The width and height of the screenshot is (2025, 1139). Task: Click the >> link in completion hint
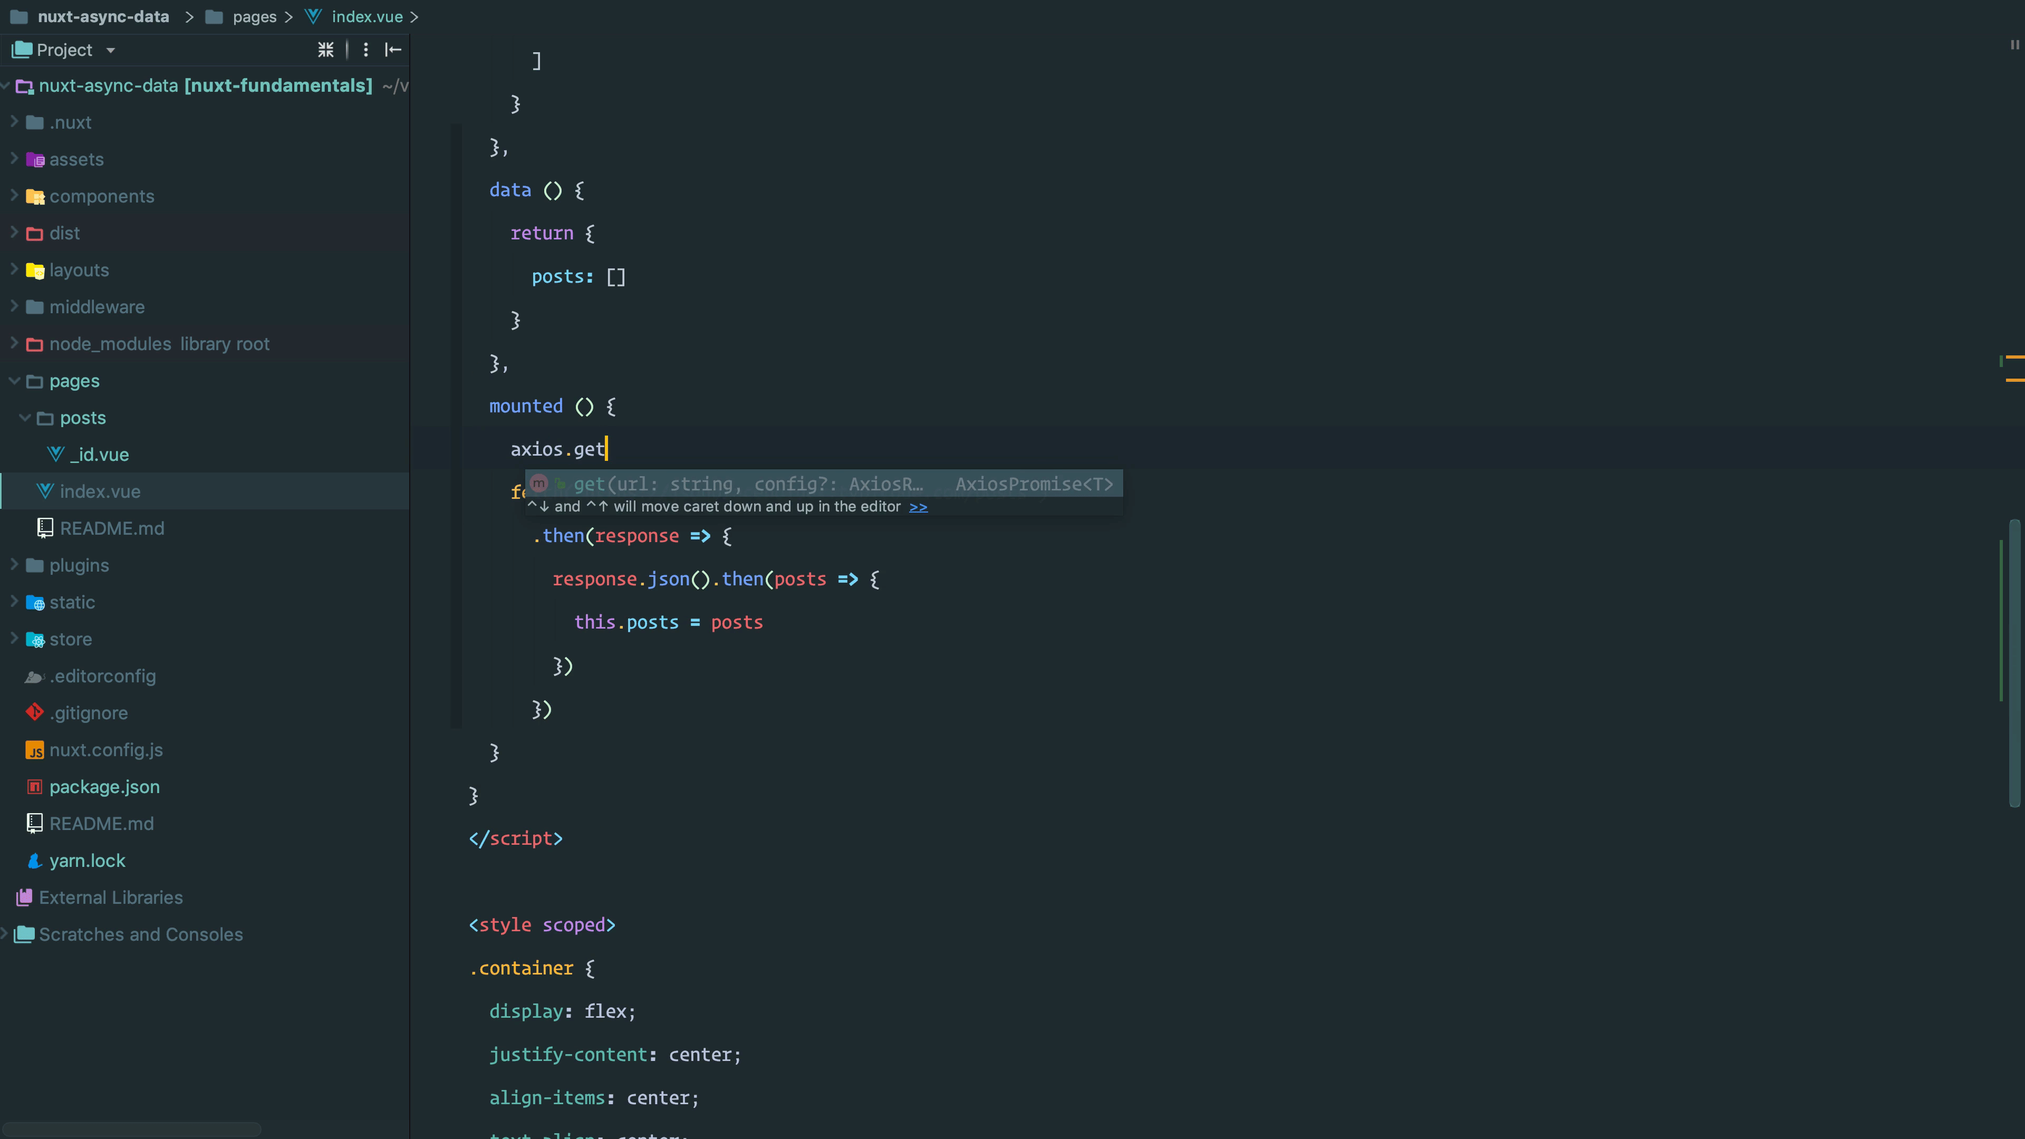coord(918,507)
